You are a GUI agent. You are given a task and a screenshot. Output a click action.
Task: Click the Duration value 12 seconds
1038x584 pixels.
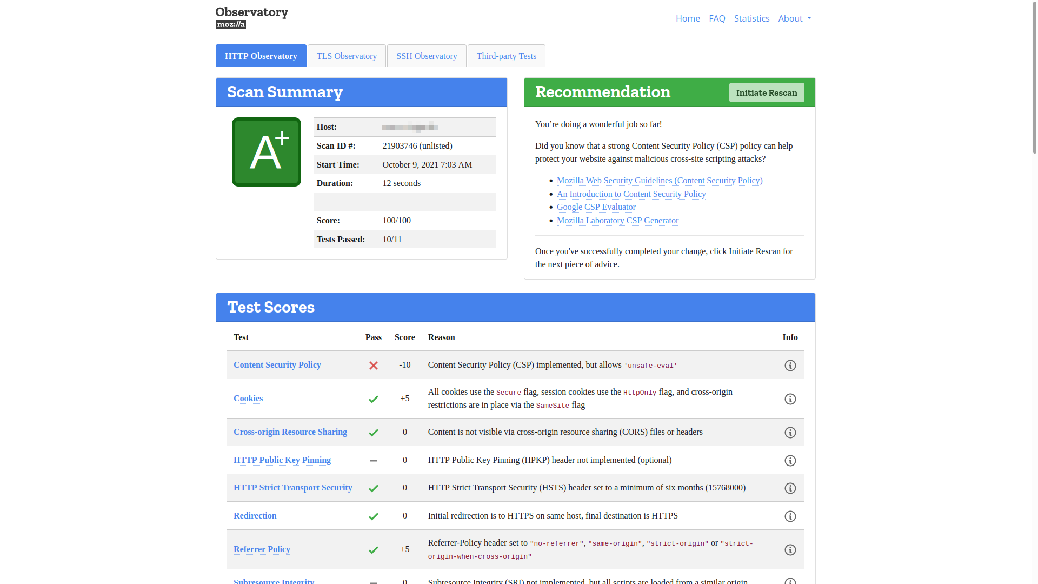pos(401,183)
